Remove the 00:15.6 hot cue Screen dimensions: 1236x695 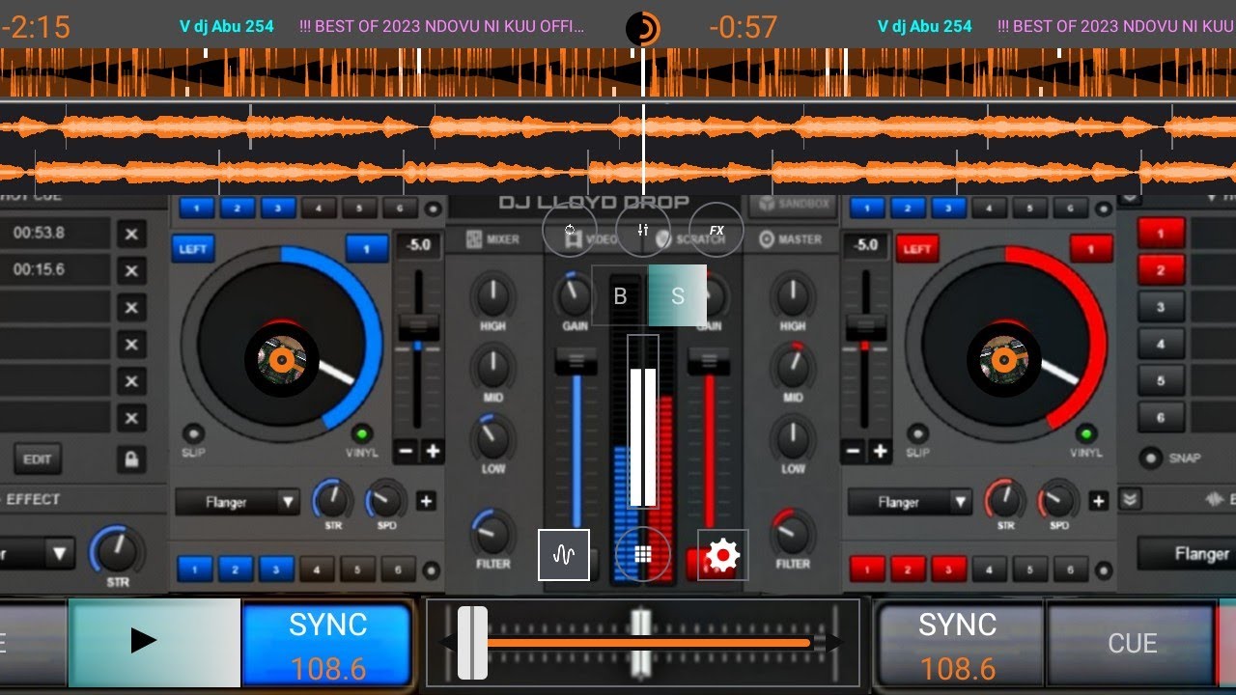tap(131, 271)
